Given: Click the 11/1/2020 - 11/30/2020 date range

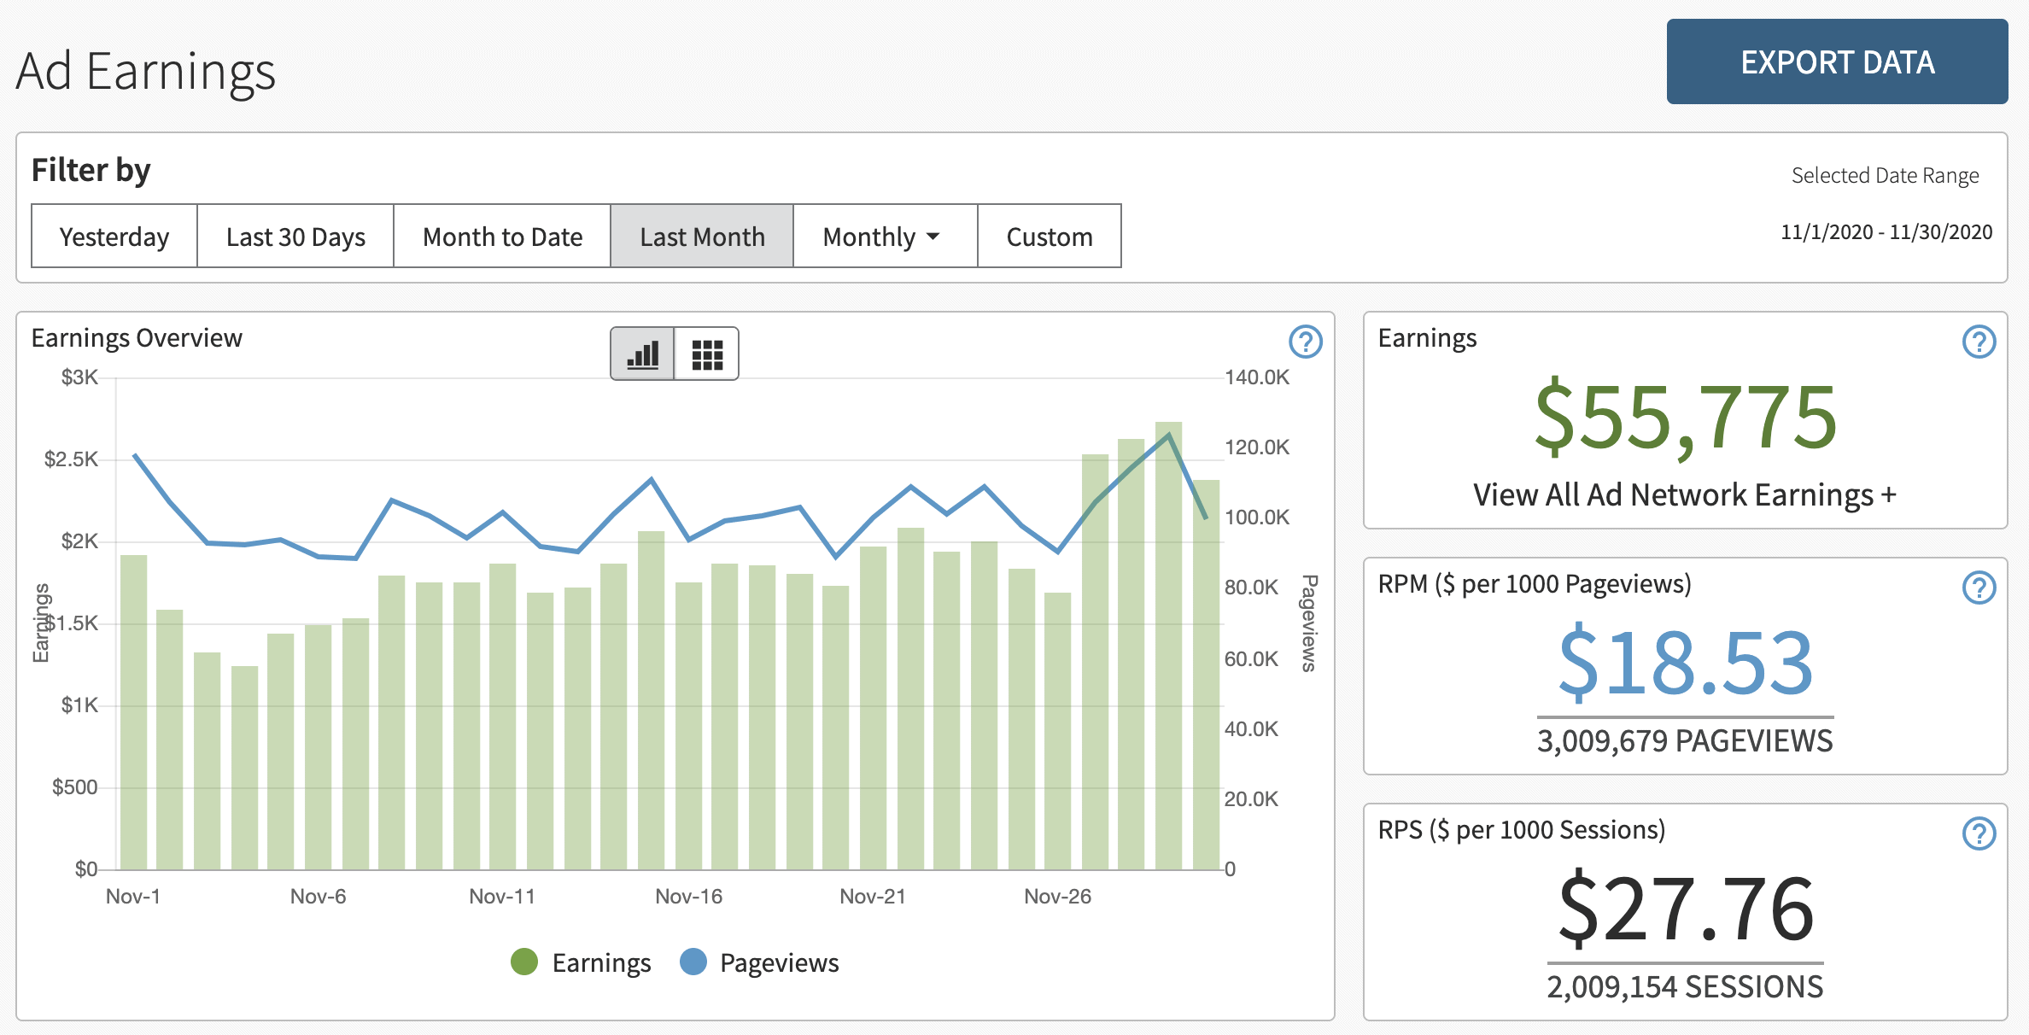Looking at the screenshot, I should (x=1886, y=231).
